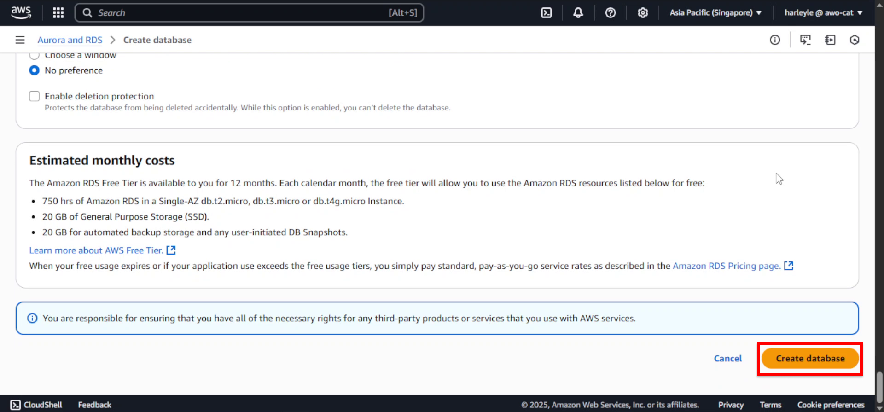This screenshot has width=884, height=412.
Task: Focus the AWS Search input field
Action: point(249,12)
